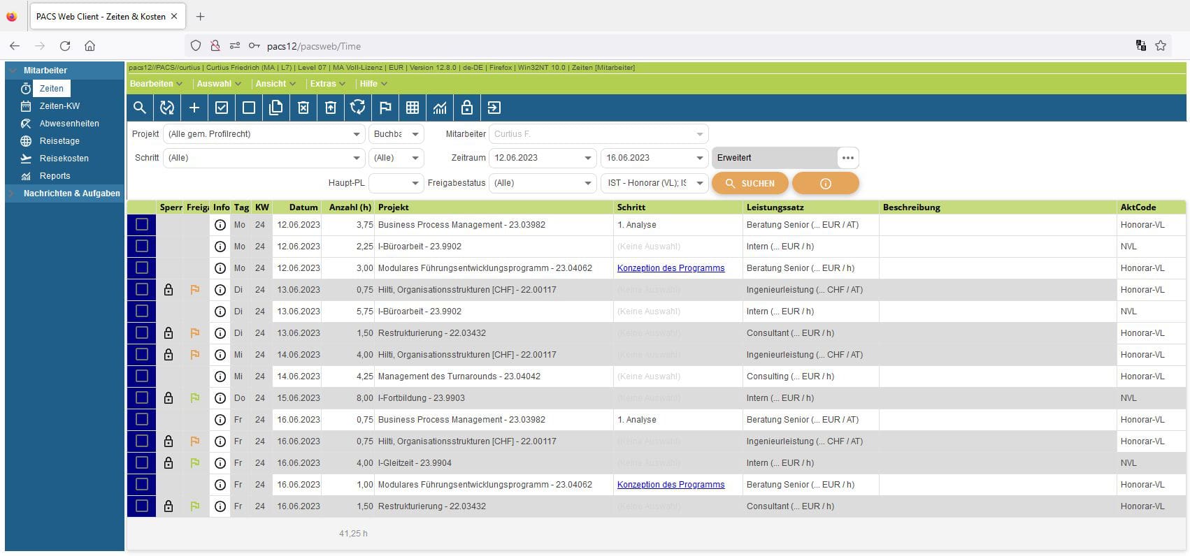
Task: Tick checkbox for Management des Turnarounds row
Action: [x=142, y=376]
